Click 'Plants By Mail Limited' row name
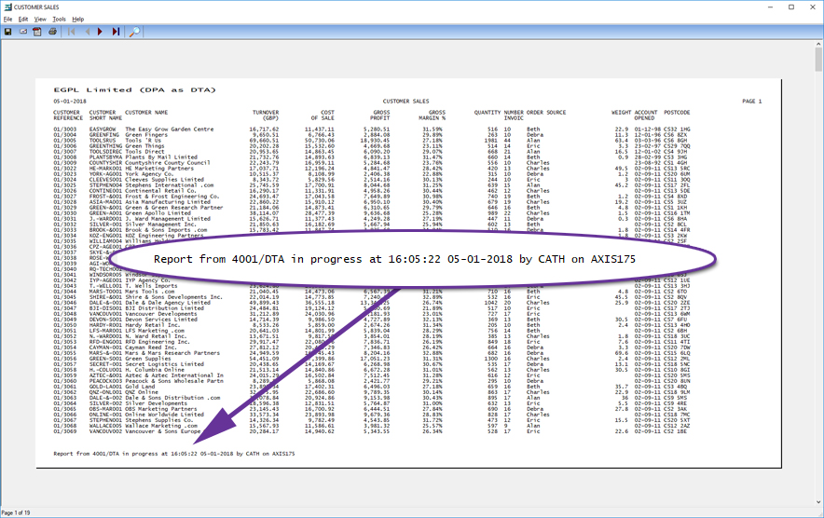 [161, 157]
